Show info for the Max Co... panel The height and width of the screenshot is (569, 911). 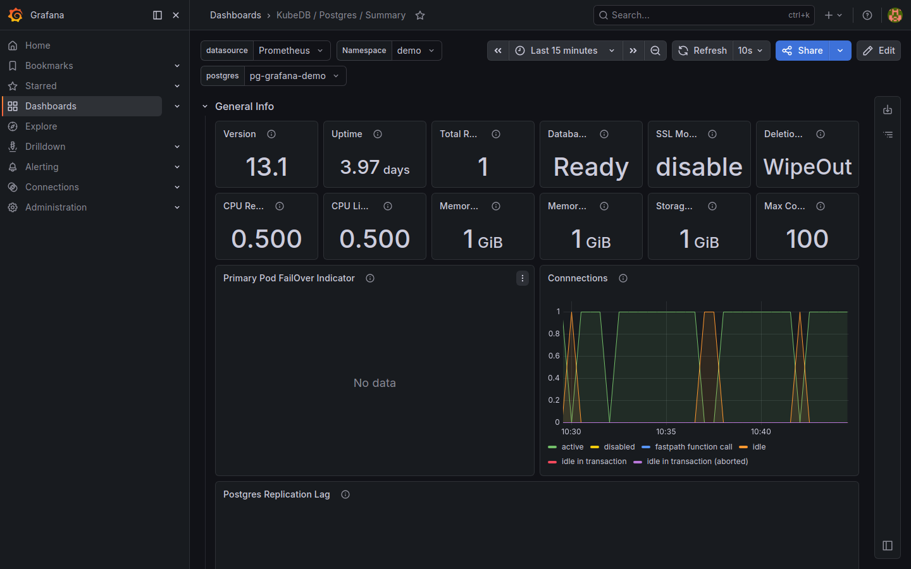click(821, 206)
